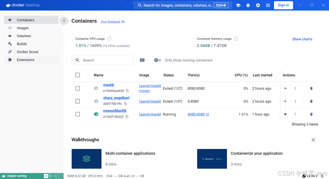Screen dimensions: 329x179
Task: Open Docker Scout in the sidebar
Action: pyautogui.click(x=31, y=52)
